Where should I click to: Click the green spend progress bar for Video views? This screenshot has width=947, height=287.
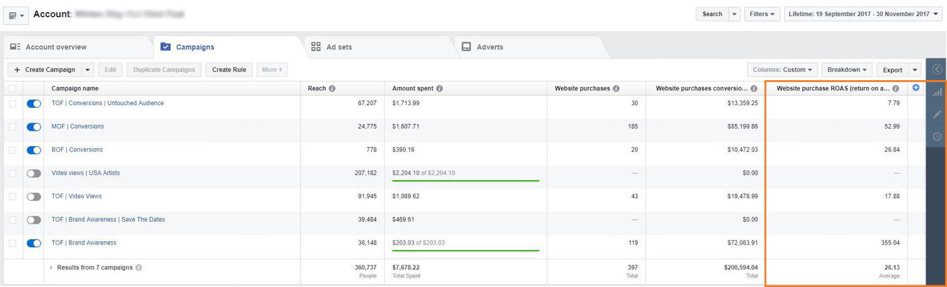click(465, 181)
